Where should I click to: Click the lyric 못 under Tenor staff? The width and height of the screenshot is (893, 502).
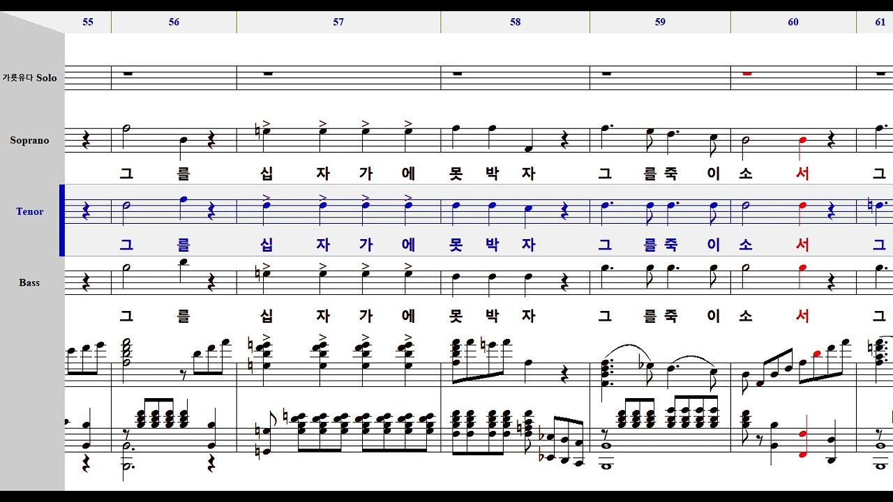coord(456,245)
